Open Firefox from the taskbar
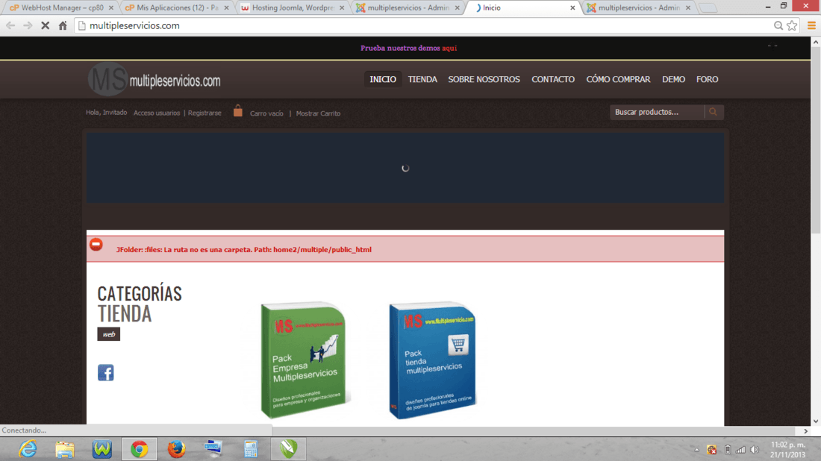 176,449
